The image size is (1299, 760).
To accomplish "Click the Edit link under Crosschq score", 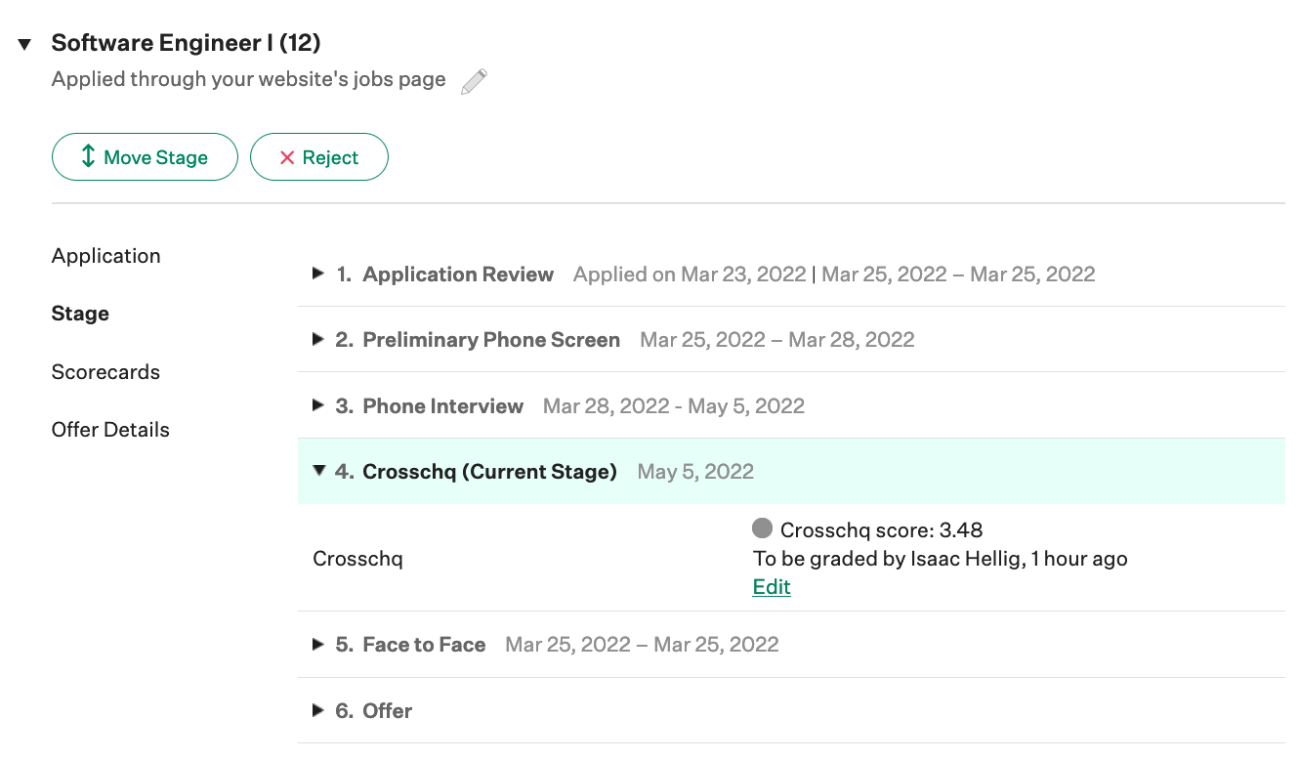I will 772,587.
